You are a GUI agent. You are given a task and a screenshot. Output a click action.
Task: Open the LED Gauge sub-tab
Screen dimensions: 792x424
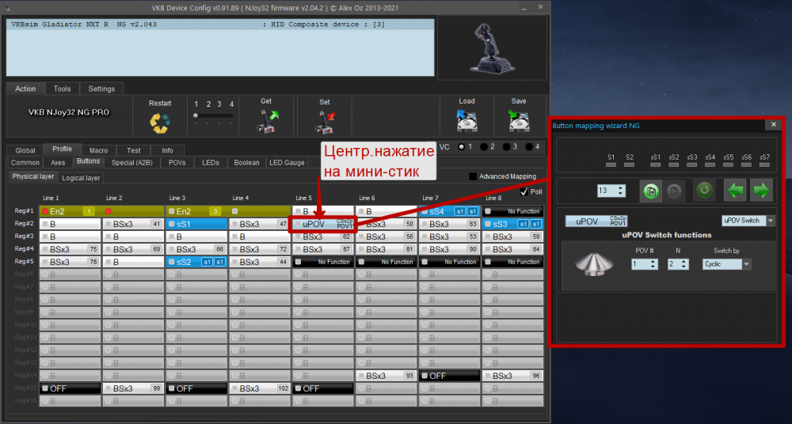click(x=287, y=162)
